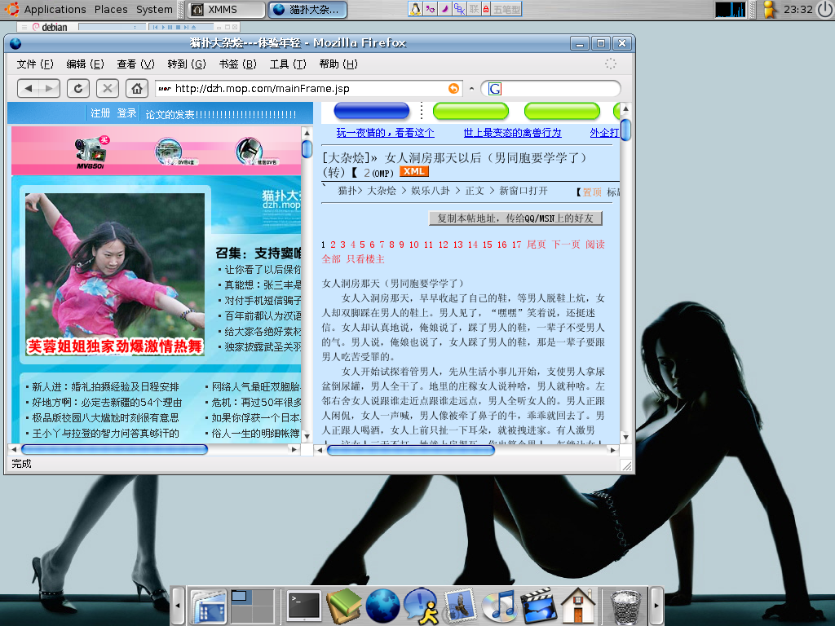Open the 转到 (G) menu
The image size is (835, 626).
(187, 64)
